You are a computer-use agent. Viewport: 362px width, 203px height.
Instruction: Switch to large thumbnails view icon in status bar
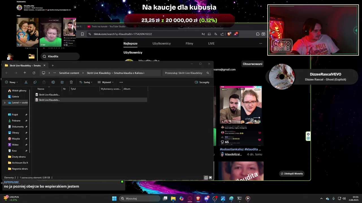210,178
